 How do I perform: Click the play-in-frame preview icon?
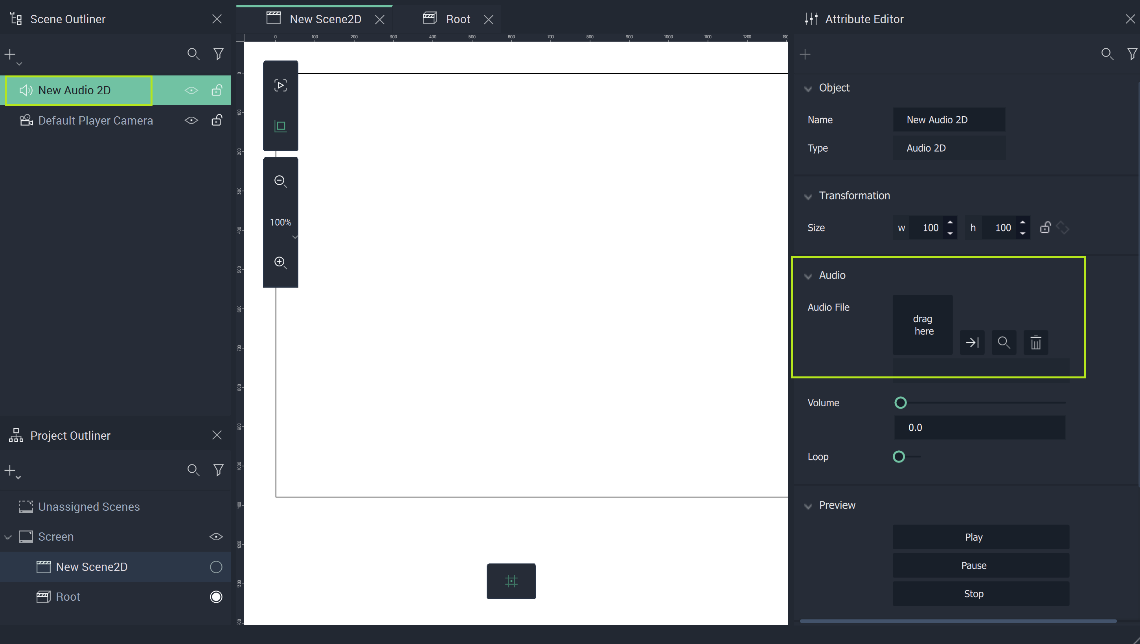point(280,85)
